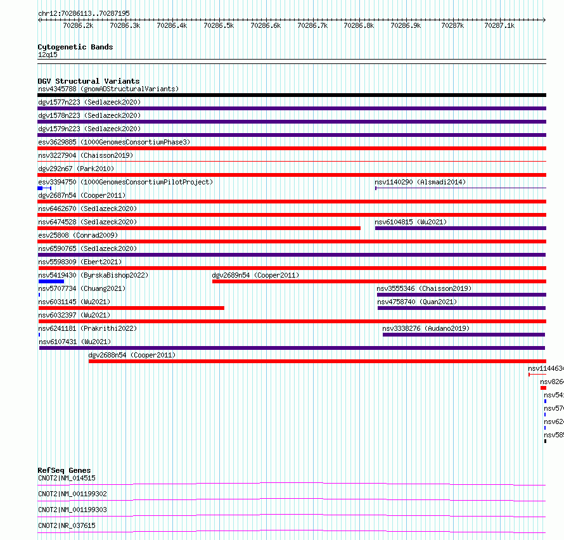Open nsv6032397 Wu2021 variant label

(x=74, y=315)
